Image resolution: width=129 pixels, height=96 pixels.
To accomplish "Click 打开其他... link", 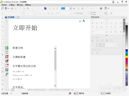I will (x=19, y=87).
